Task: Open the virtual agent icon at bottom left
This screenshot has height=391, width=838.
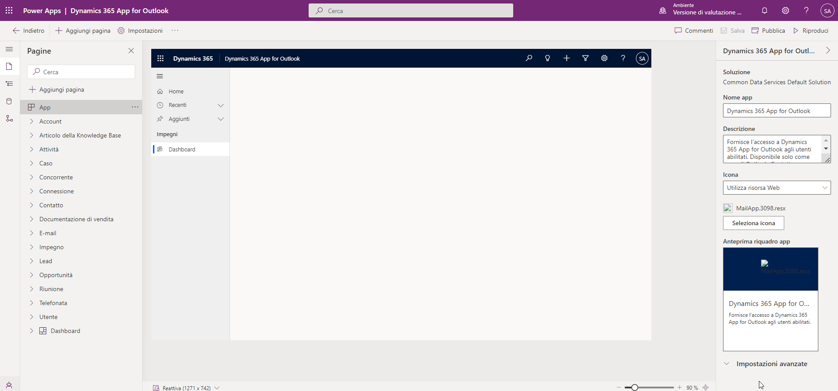Action: coord(9,385)
